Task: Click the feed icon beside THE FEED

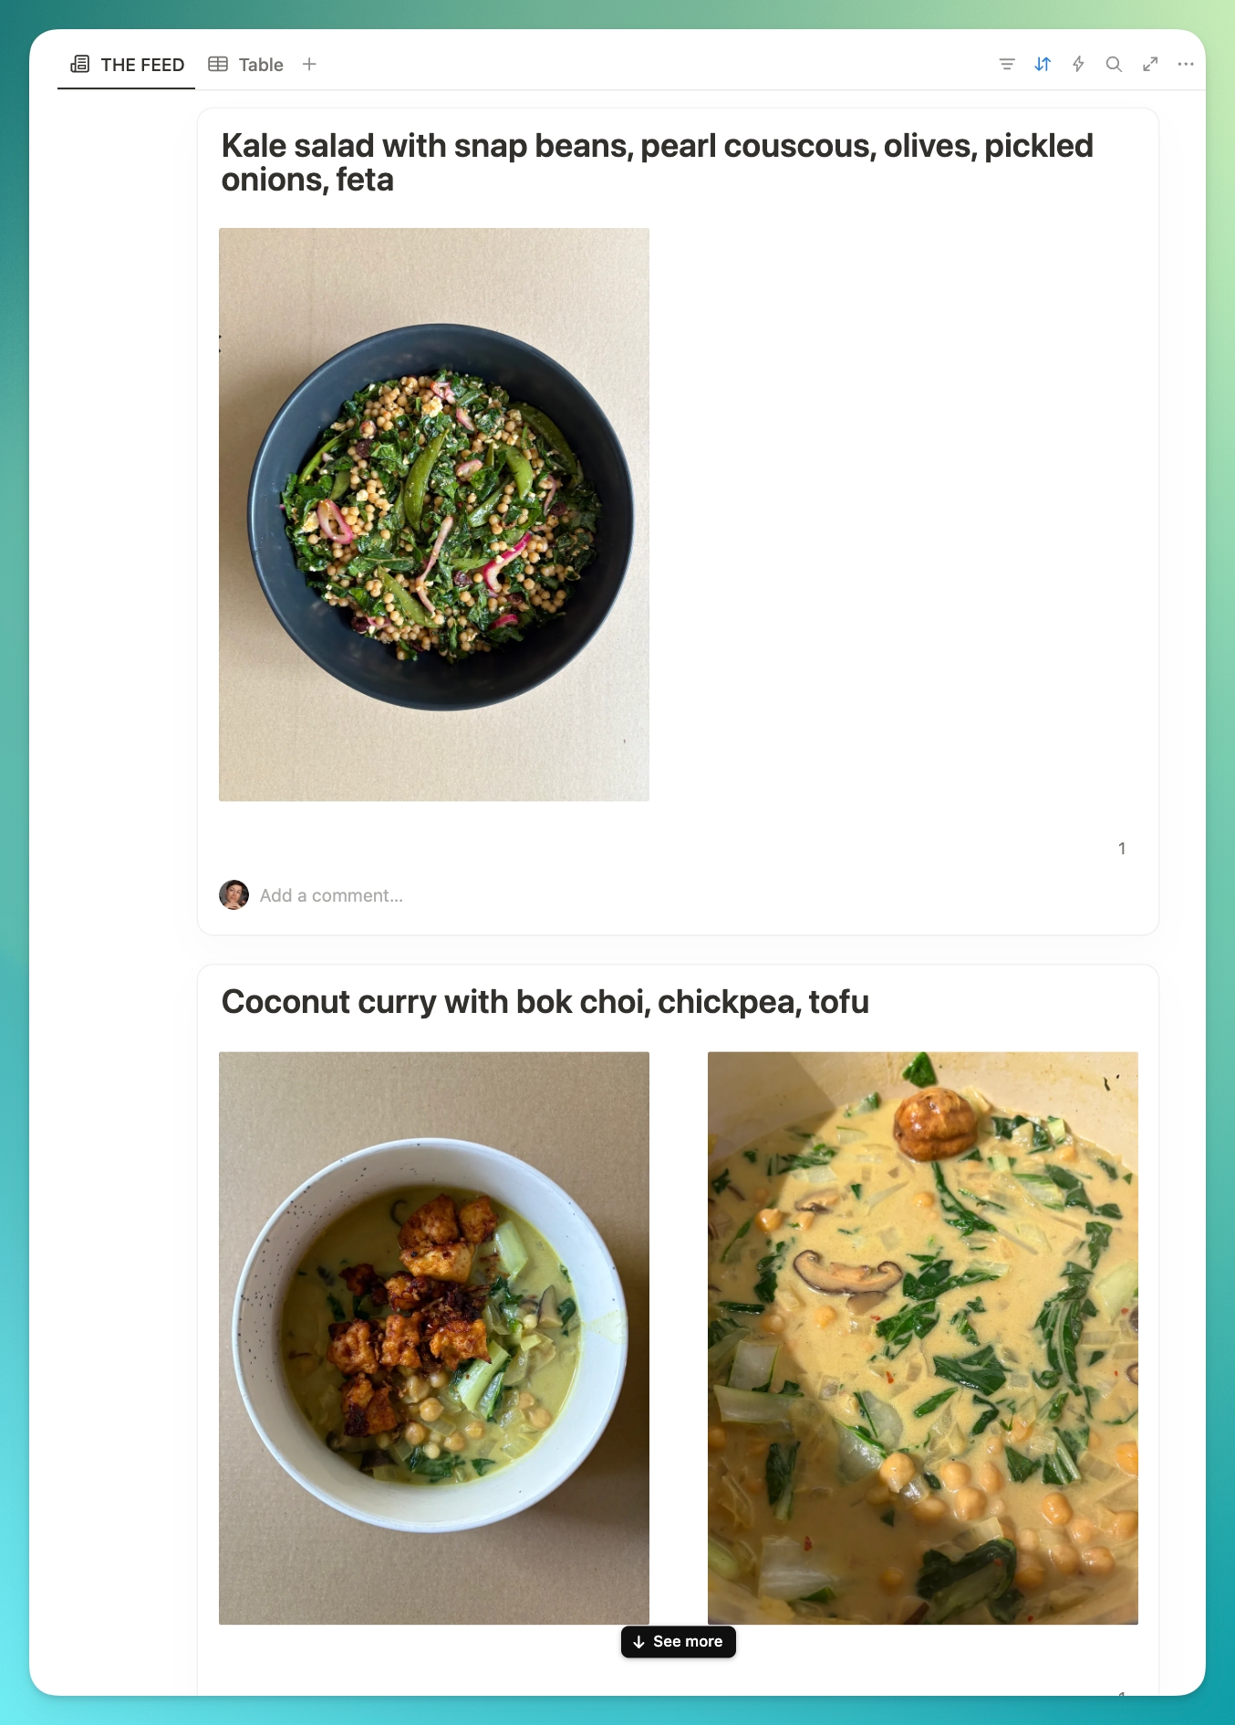Action: point(80,64)
